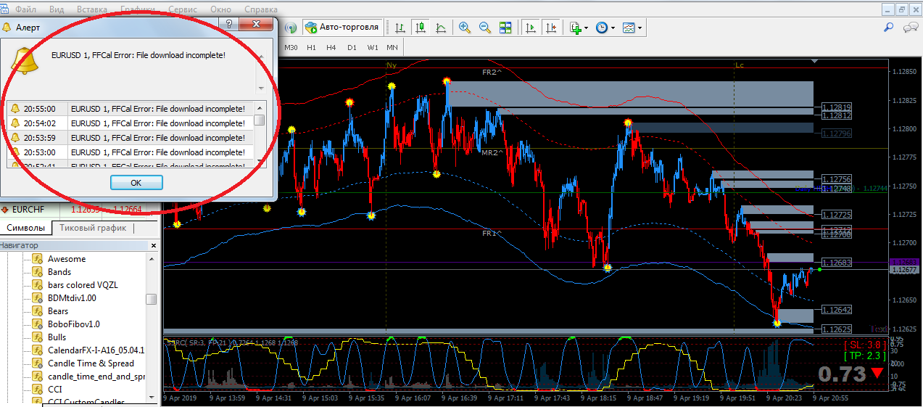Screen dimensions: 923x407
Task: Open the periodicity clock dropdown
Action: click(605, 28)
